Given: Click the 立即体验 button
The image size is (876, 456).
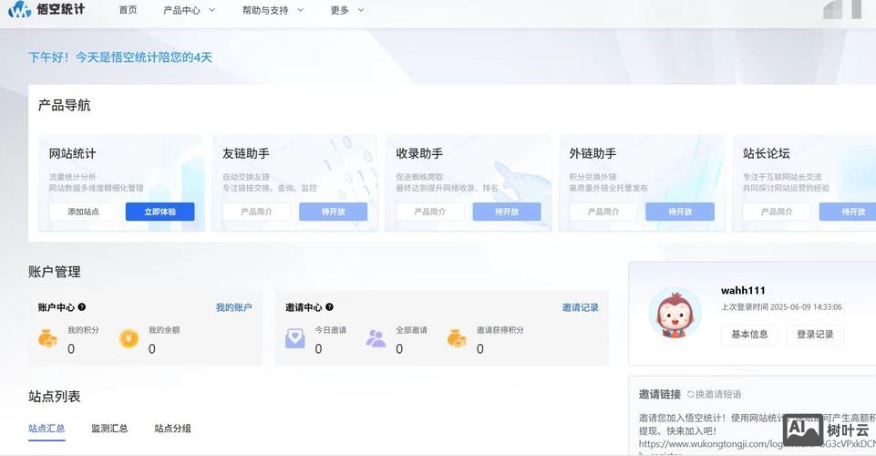Looking at the screenshot, I should tap(160, 212).
